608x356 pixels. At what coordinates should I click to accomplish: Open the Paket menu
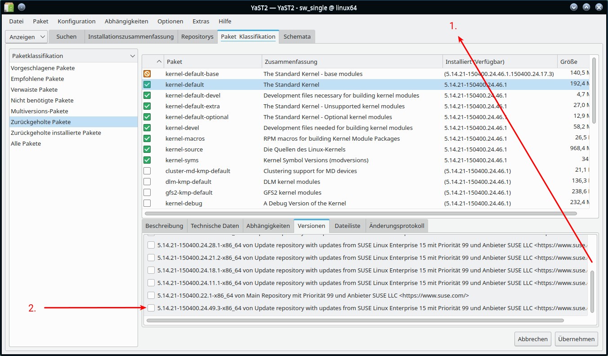40,21
